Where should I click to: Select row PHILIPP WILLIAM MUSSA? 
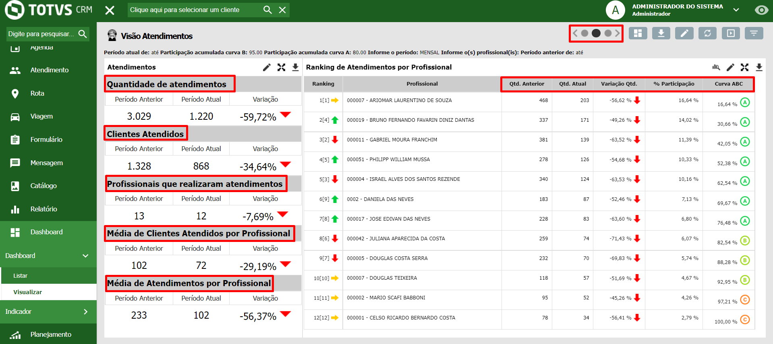(529, 161)
